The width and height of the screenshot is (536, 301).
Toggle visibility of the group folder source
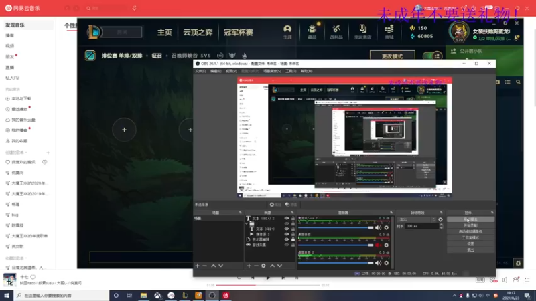pyautogui.click(x=287, y=224)
